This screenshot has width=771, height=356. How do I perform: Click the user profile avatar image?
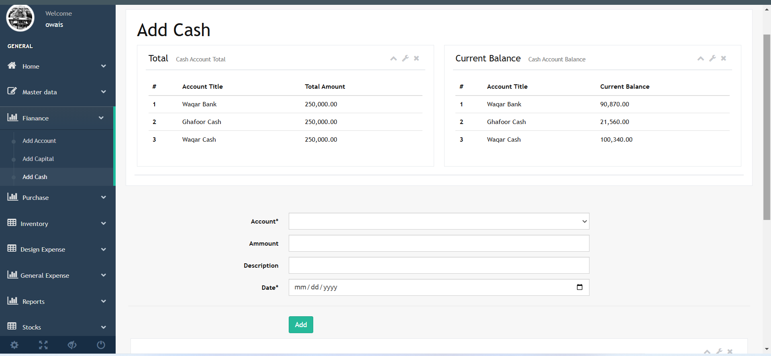[x=20, y=18]
